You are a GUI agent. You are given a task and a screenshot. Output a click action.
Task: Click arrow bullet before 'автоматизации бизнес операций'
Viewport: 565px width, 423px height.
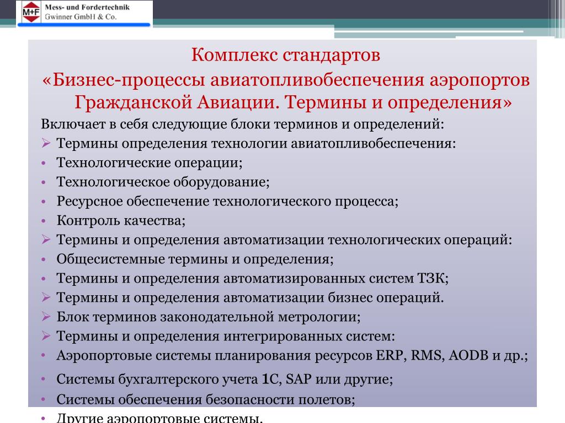click(x=46, y=297)
